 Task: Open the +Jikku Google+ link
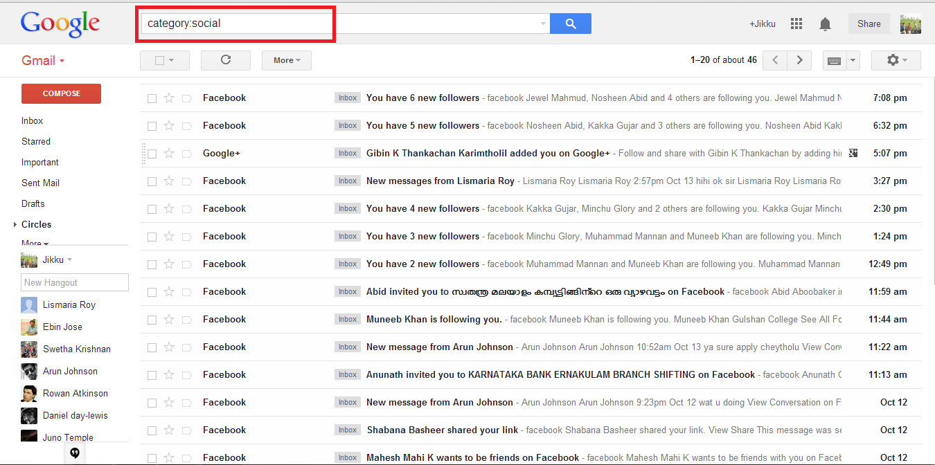pyautogui.click(x=763, y=24)
